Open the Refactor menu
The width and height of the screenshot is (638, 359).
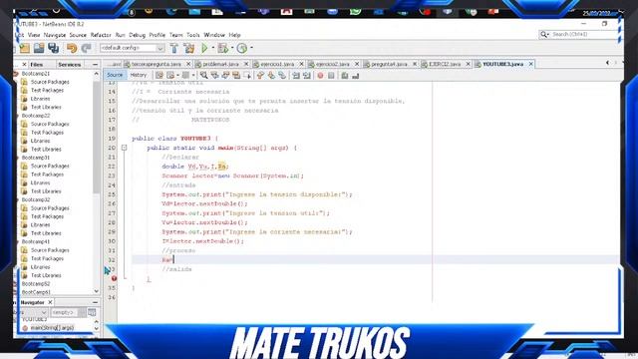[x=101, y=35]
